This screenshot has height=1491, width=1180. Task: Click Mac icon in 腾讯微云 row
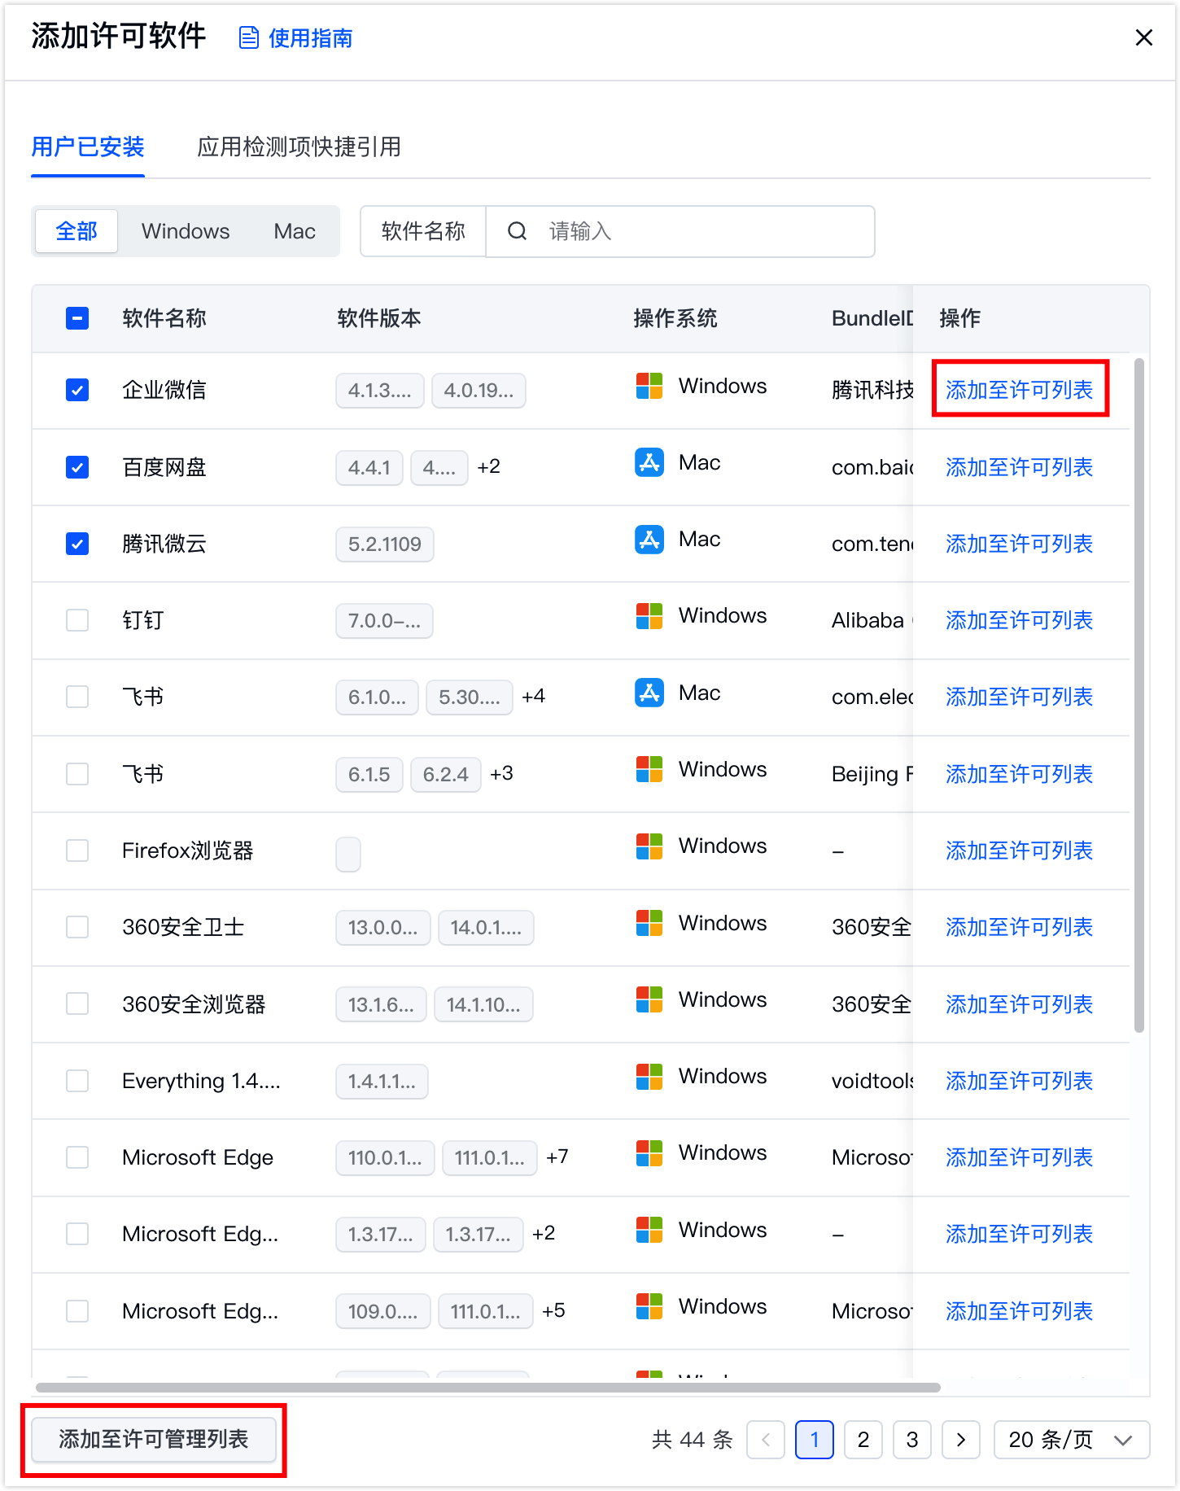click(649, 539)
